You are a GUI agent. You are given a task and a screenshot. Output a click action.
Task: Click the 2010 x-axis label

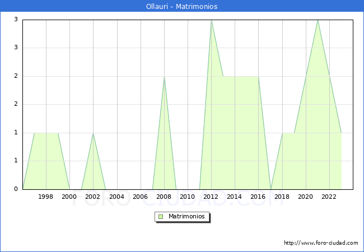pyautogui.click(x=188, y=197)
